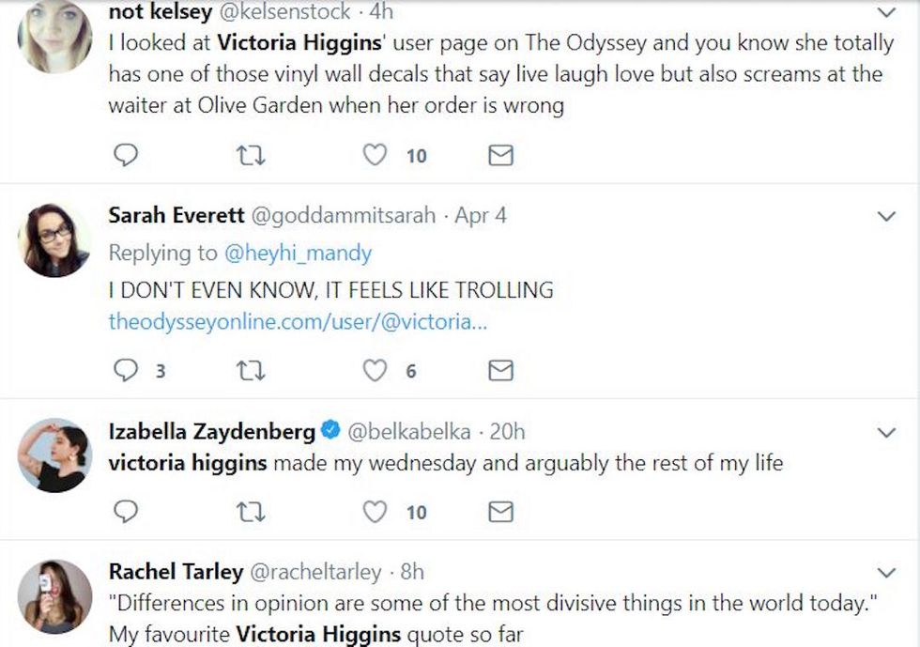920x647 pixels.
Task: Share Izabella Zaydenberg's tweet via direct message
Action: [501, 511]
